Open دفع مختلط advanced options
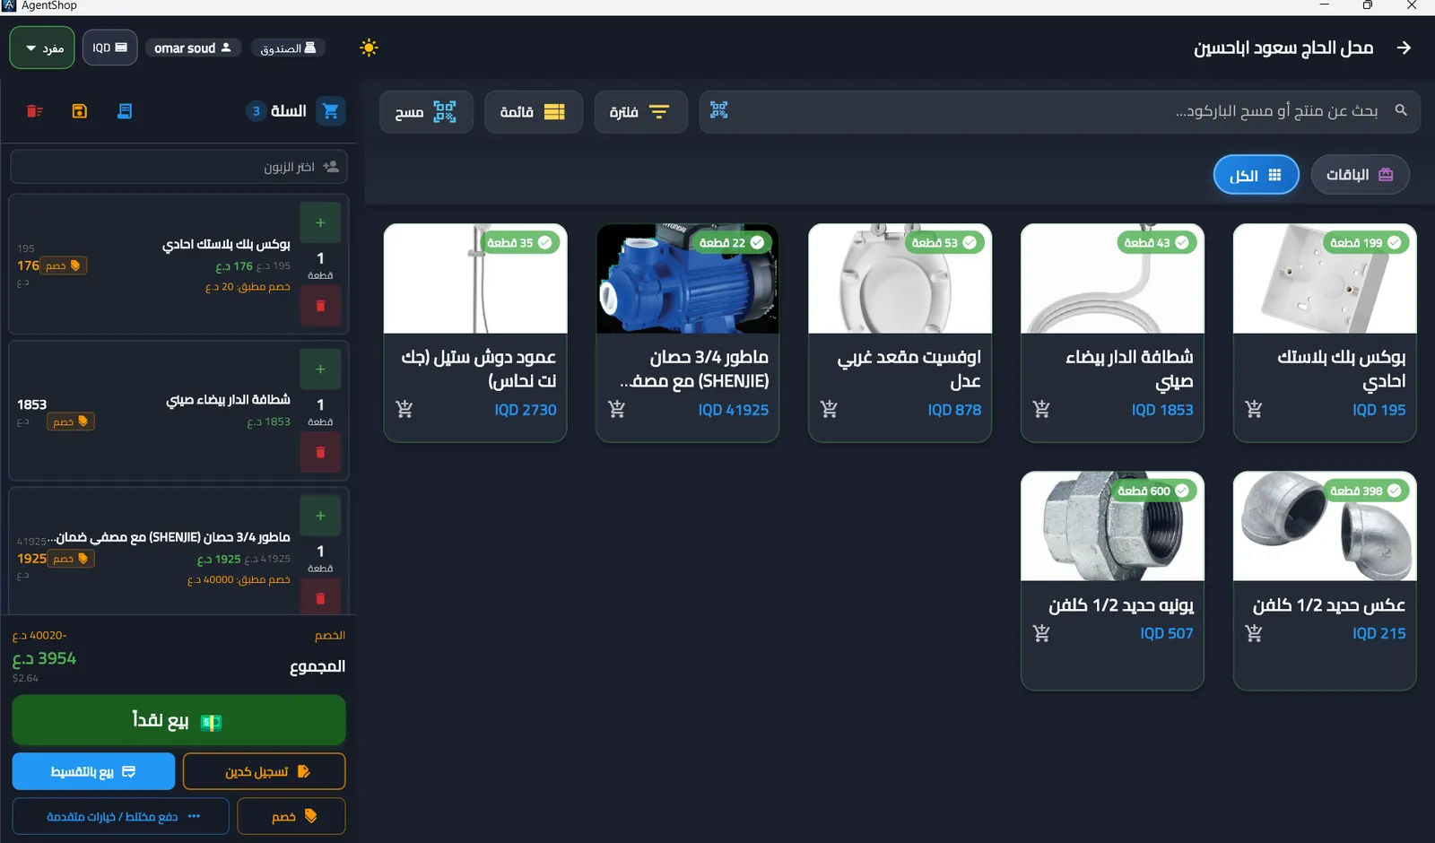 point(121,816)
